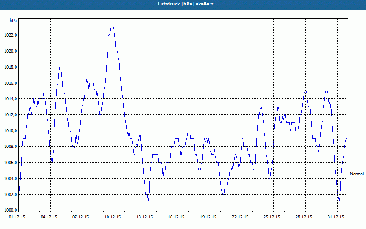Click the 'hPa' unit label on the y-axis
Screen dimensions: 366x229
point(13,20)
